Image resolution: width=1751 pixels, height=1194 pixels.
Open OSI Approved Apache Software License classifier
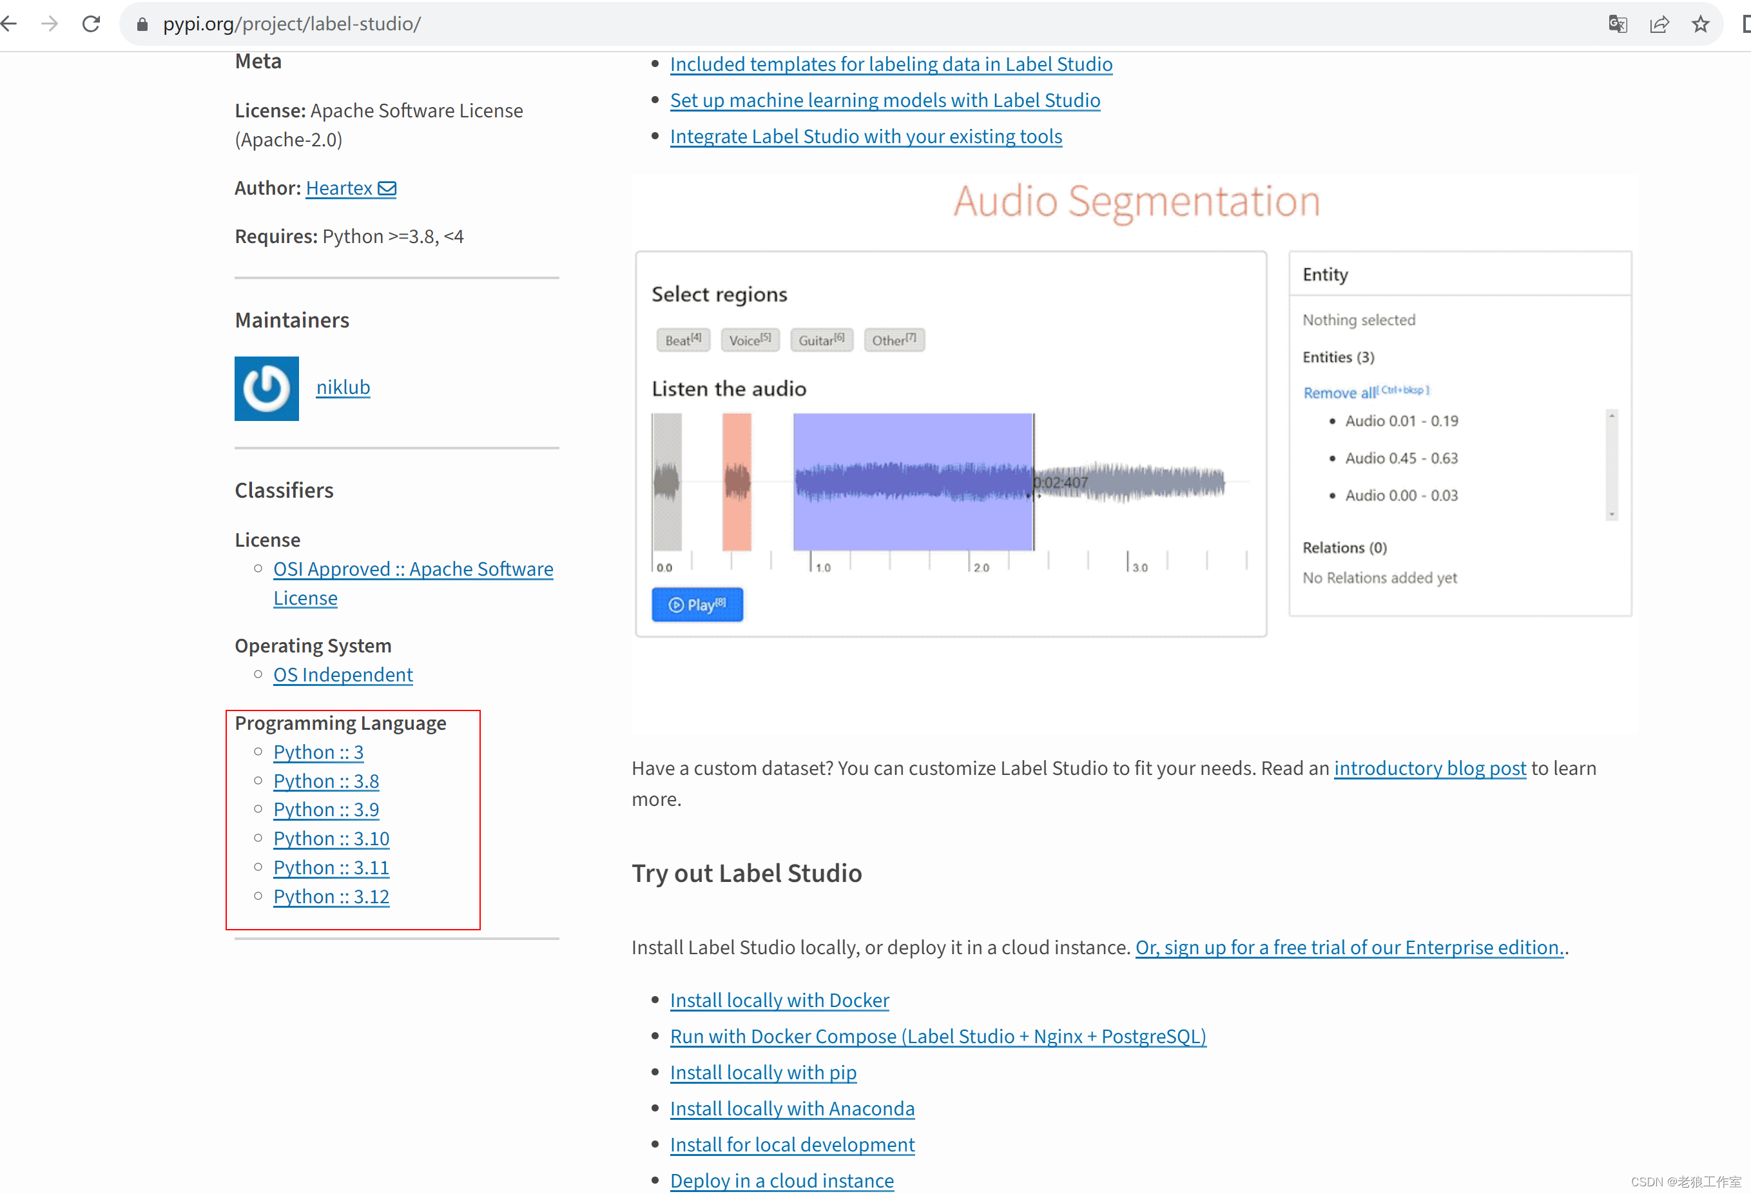pos(412,569)
